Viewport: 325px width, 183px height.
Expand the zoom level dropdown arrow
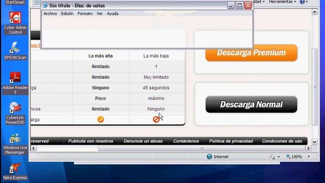[x=309, y=157]
